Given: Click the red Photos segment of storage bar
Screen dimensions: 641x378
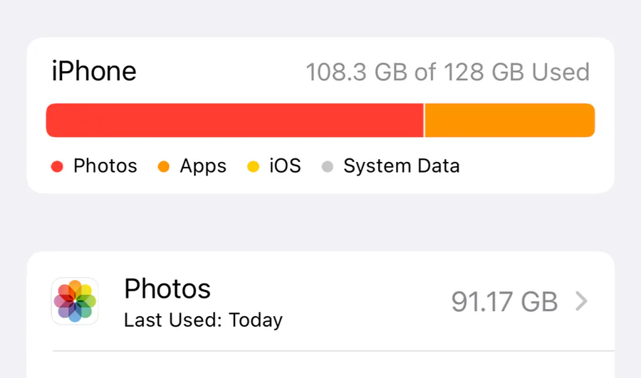Looking at the screenshot, I should [x=234, y=120].
